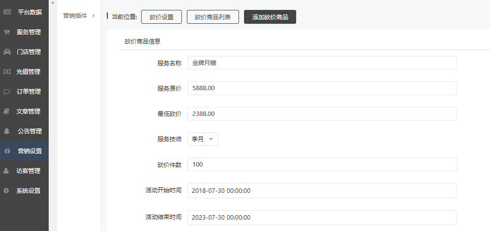Click the 营销设置 gift icon
This screenshot has width=490, height=231.
click(x=7, y=151)
